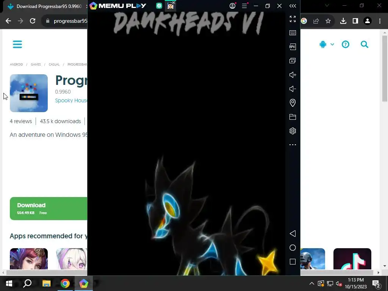Viewport: 388px width, 291px height.
Task: Click Chrome vertical scrollbar thumb
Action: (x=385, y=69)
